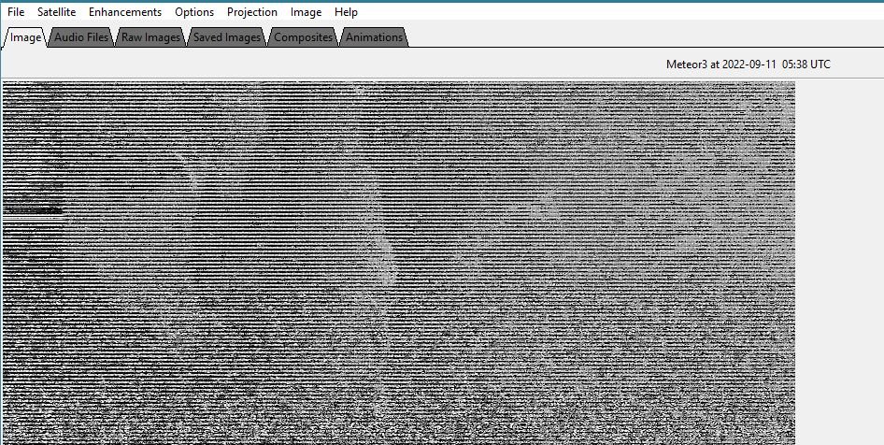Click the white glitch line at image left edge
This screenshot has height=445, width=884.
click(33, 211)
